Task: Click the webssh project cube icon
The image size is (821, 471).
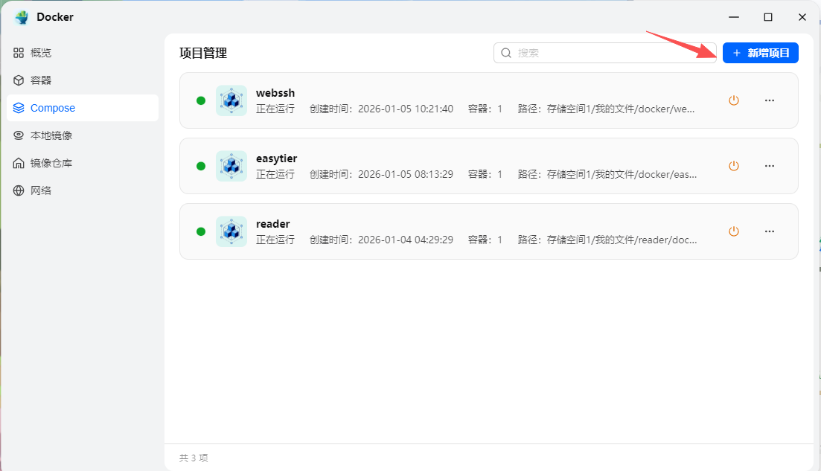Action: pos(231,100)
